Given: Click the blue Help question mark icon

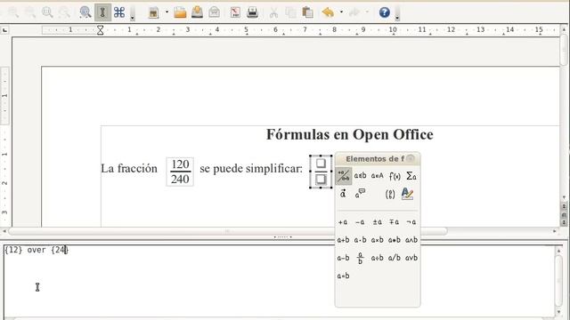Looking at the screenshot, I should click(x=384, y=12).
